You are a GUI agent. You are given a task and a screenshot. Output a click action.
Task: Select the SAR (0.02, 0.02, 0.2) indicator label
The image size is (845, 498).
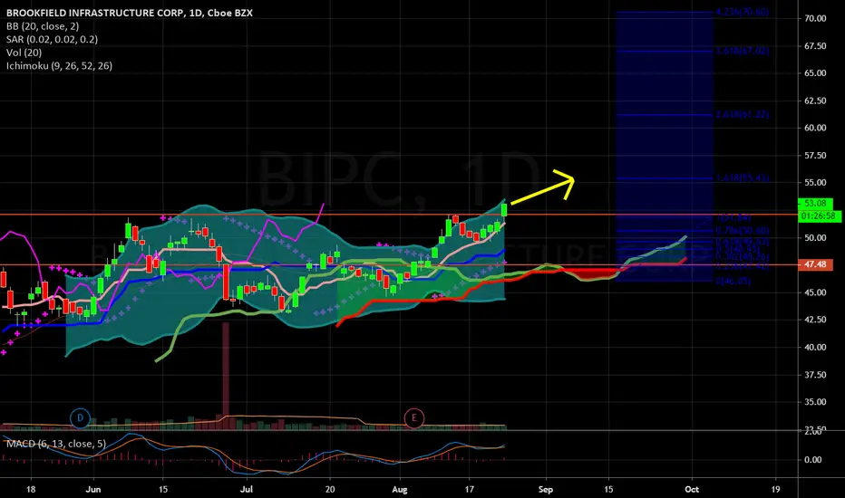tap(53, 39)
